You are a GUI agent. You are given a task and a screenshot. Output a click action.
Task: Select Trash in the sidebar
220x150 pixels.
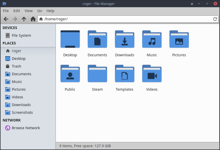click(16, 66)
